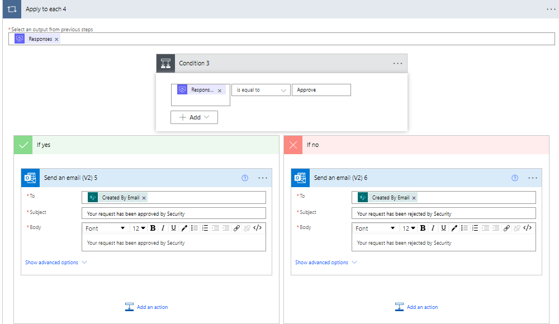The width and height of the screenshot is (559, 324).
Task: Open font size 12 dropdown in email 5
Action: tap(139, 228)
